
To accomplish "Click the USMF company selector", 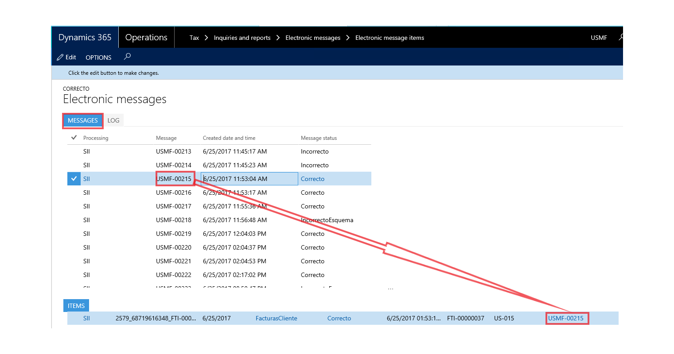I will coord(599,38).
